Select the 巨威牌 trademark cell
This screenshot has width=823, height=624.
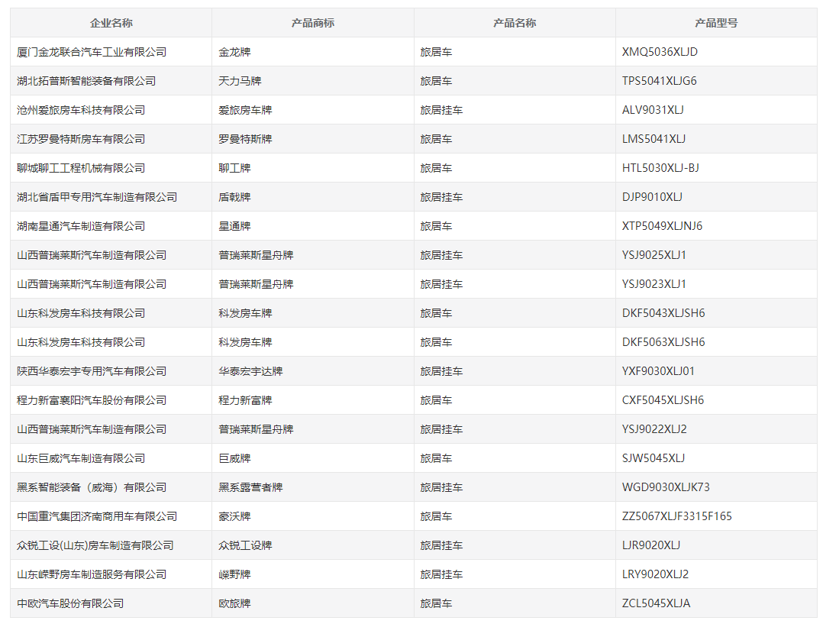pyautogui.click(x=313, y=458)
